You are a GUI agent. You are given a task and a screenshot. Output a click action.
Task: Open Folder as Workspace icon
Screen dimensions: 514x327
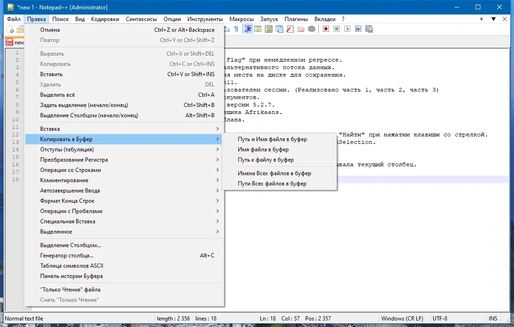[301, 29]
